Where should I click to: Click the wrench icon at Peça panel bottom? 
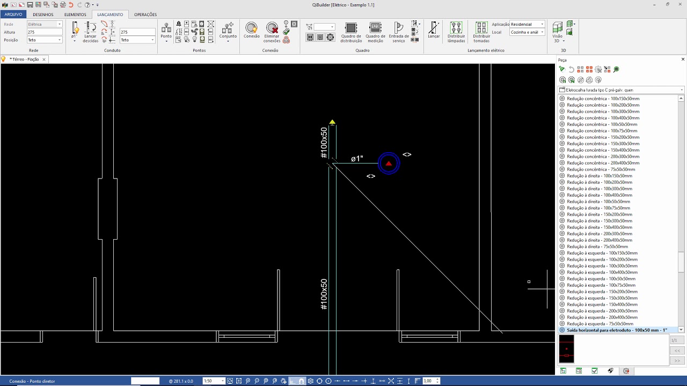tap(610, 370)
